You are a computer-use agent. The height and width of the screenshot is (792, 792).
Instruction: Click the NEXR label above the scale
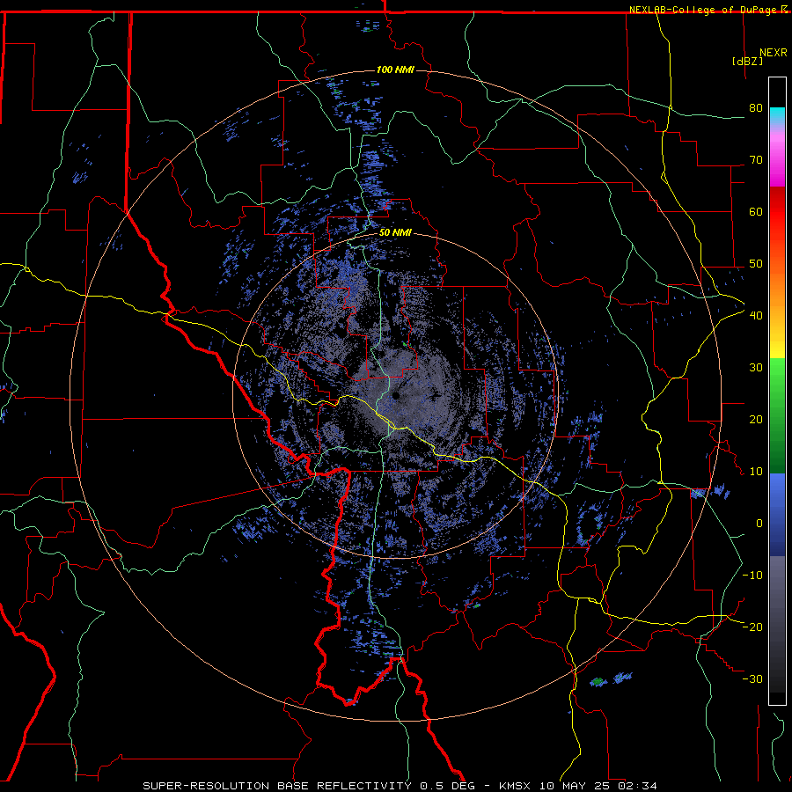(774, 53)
